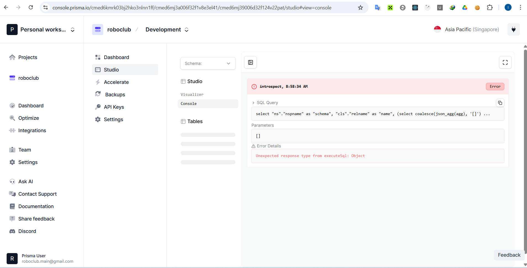This screenshot has height=268, width=527.
Task: Click the P workspace avatar
Action: point(12,30)
